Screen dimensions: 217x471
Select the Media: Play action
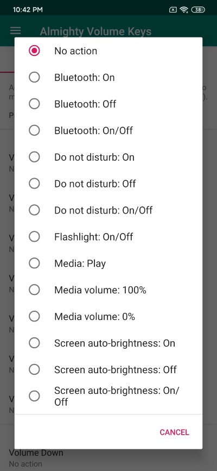coord(108,263)
